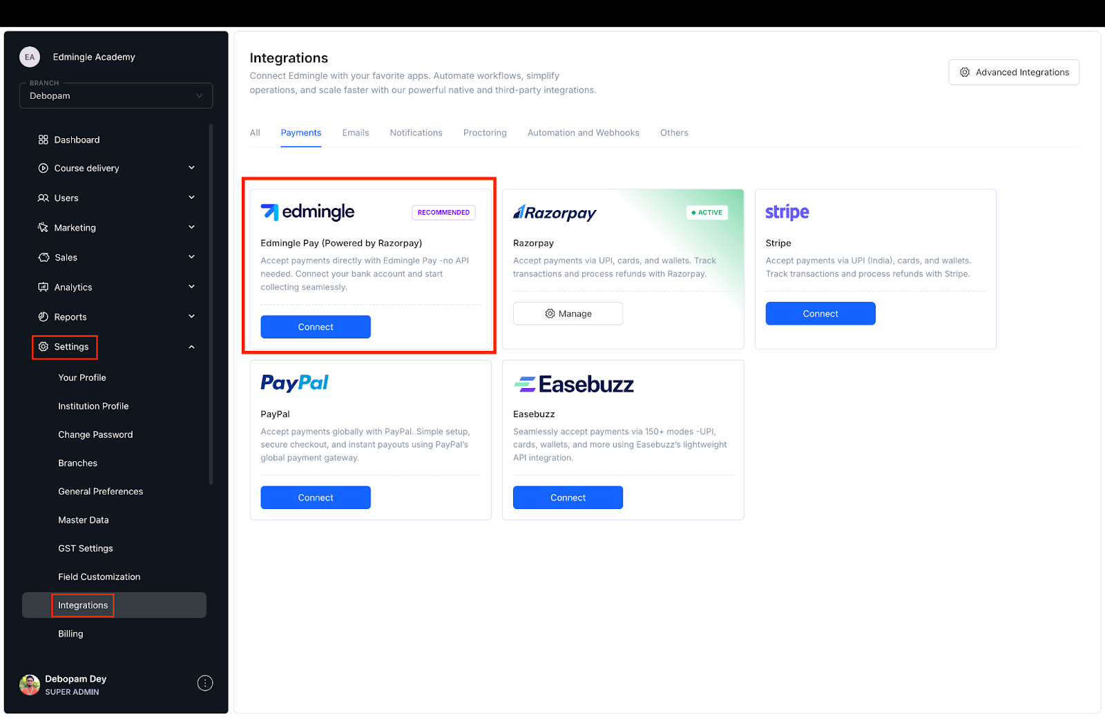This screenshot has height=719, width=1105.
Task: Click the Debopam Dey profile avatar
Action: [x=30, y=684]
